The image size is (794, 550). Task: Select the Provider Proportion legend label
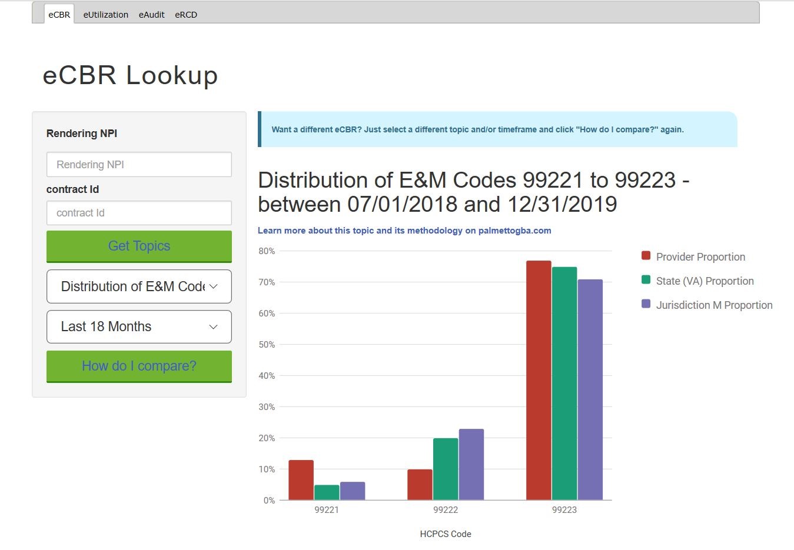(x=700, y=257)
